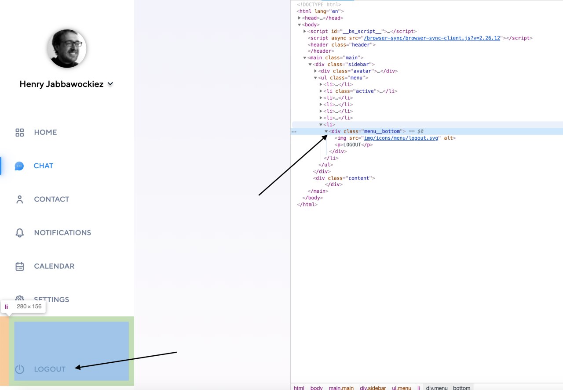Select the div class="content" line
The height and width of the screenshot is (390, 563).
tap(344, 178)
